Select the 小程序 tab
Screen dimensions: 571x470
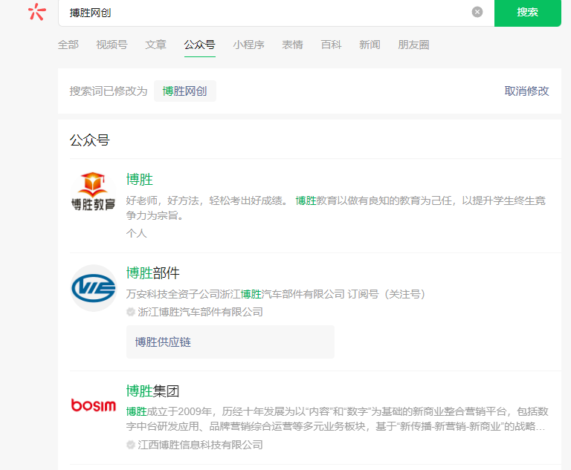click(x=249, y=45)
